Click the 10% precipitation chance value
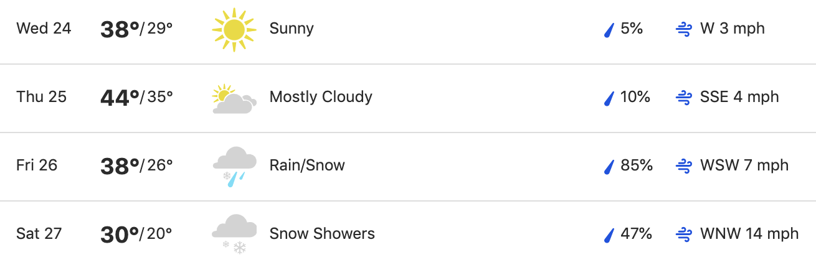The height and width of the screenshot is (265, 816). [x=635, y=97]
